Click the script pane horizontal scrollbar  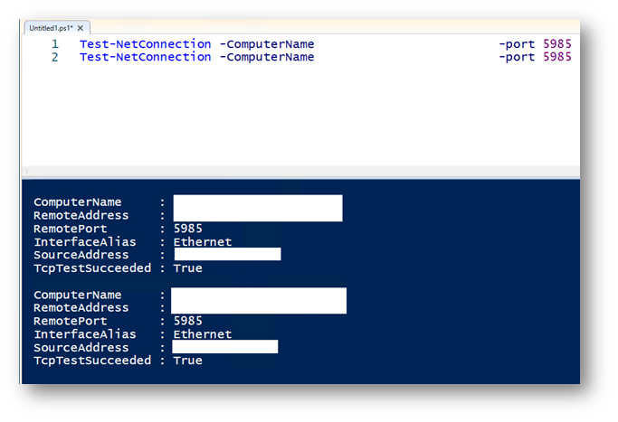tap(300, 172)
